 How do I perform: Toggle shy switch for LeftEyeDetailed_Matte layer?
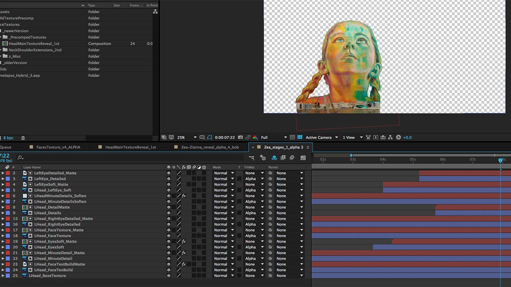168,173
